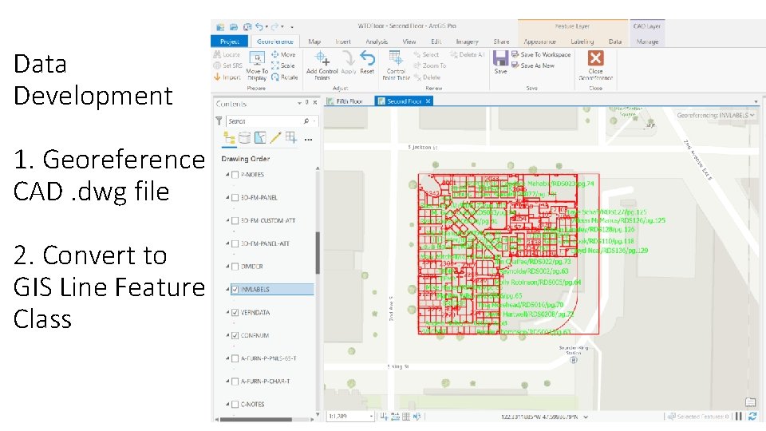Image resolution: width=766 pixels, height=431 pixels.
Task: Collapse the INVLABELS layer expander
Action: click(x=227, y=289)
